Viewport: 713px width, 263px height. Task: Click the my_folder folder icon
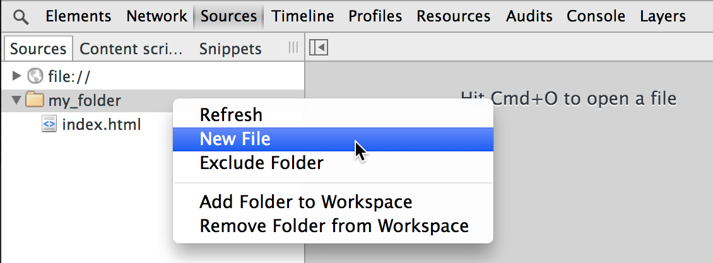tap(35, 100)
